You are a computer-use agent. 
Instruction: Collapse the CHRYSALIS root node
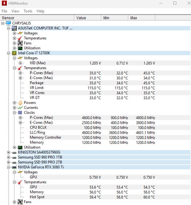coord(2,23)
